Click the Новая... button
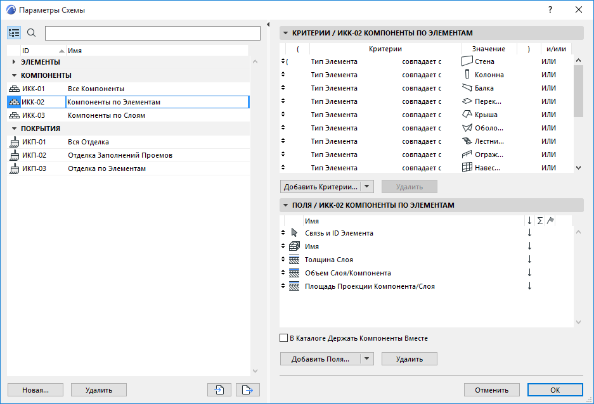Image resolution: width=594 pixels, height=404 pixels. [35, 390]
